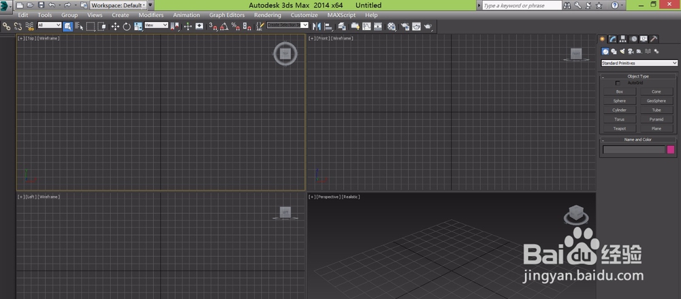Redo the action with the Redo arrow

tap(67, 5)
